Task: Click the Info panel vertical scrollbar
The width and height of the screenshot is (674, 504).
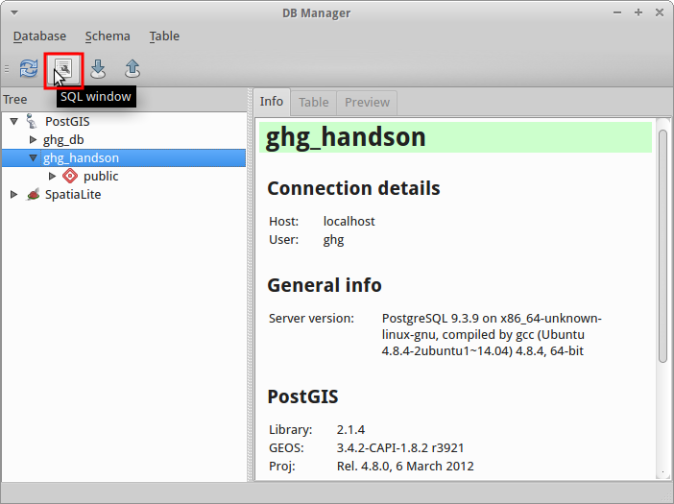Action: (662, 246)
